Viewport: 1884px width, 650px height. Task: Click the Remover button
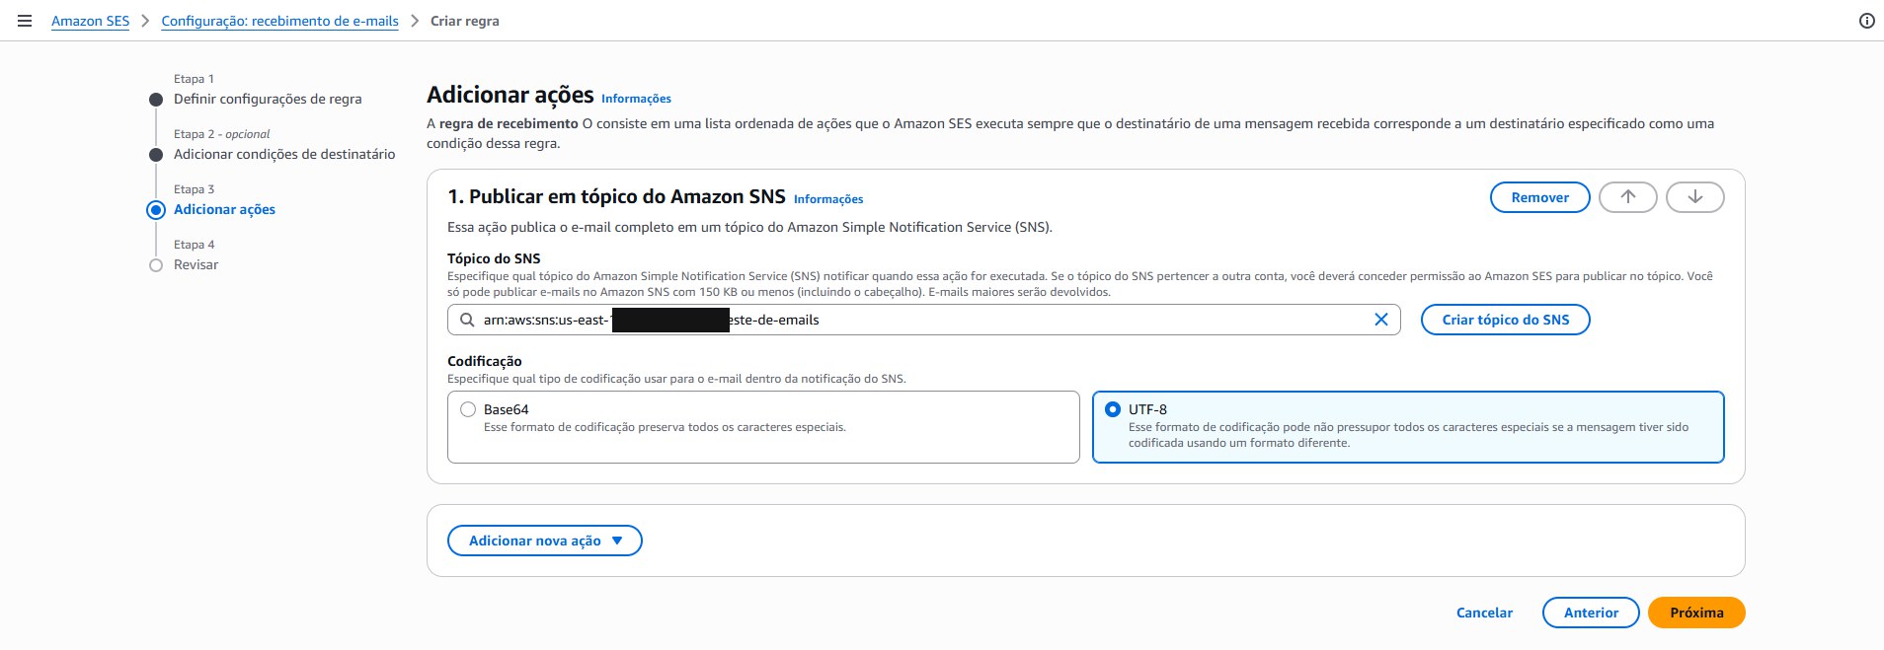(x=1539, y=197)
